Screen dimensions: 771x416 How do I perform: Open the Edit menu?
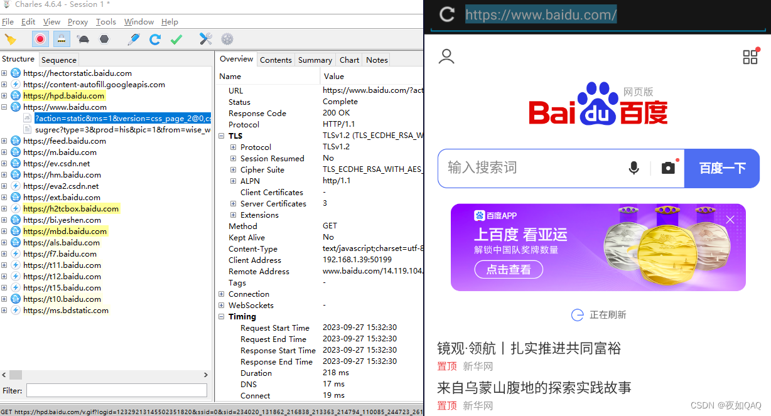[x=28, y=21]
